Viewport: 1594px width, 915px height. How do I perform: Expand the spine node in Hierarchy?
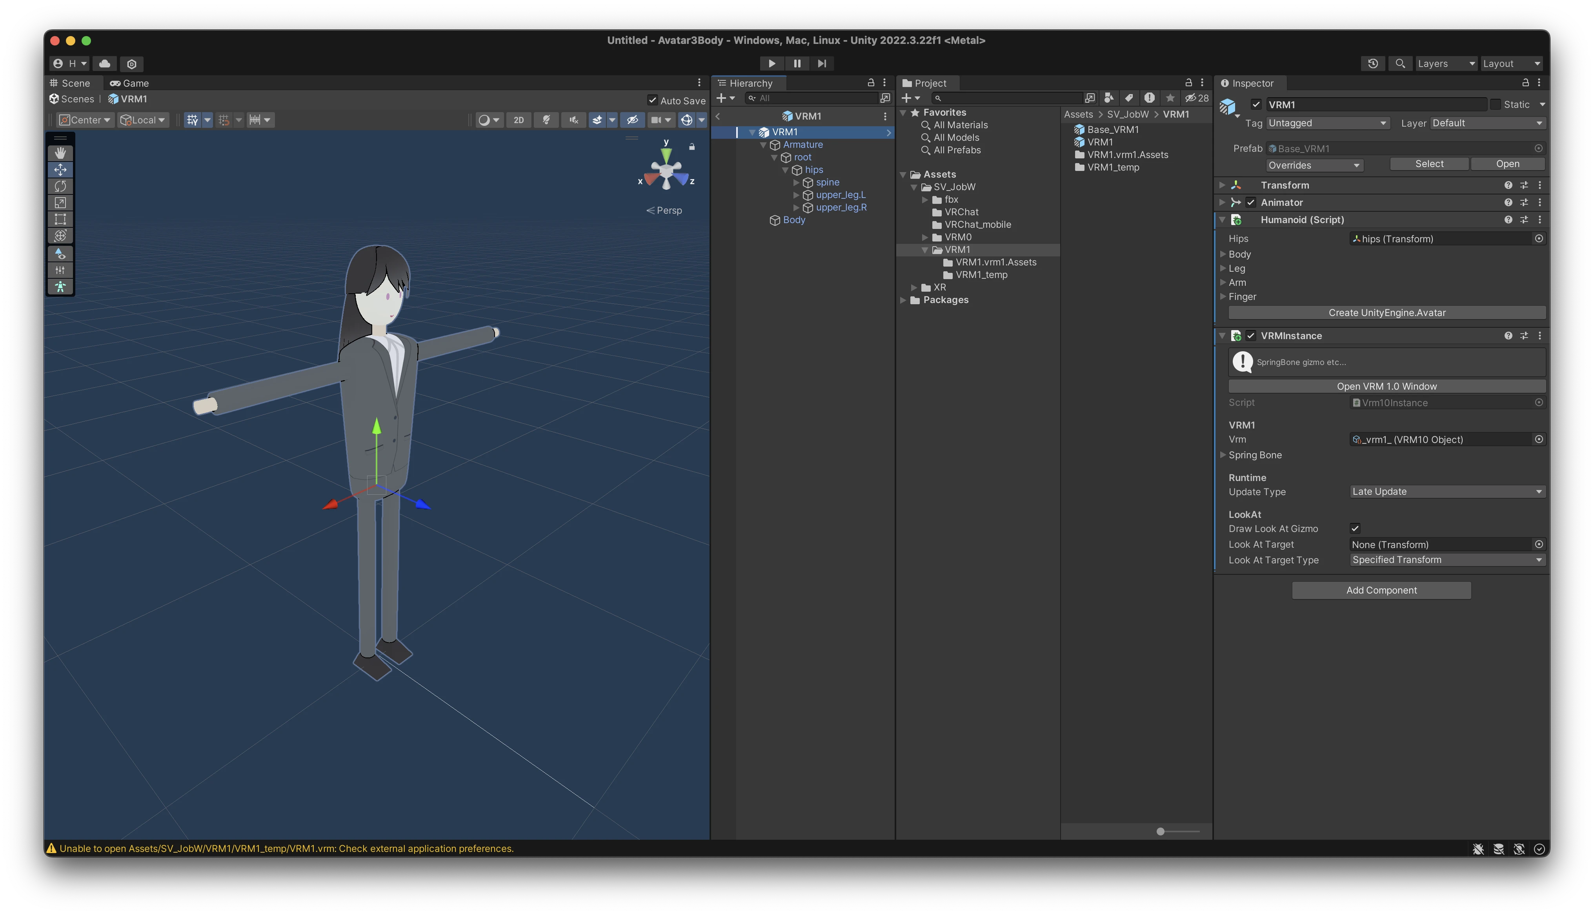click(796, 182)
